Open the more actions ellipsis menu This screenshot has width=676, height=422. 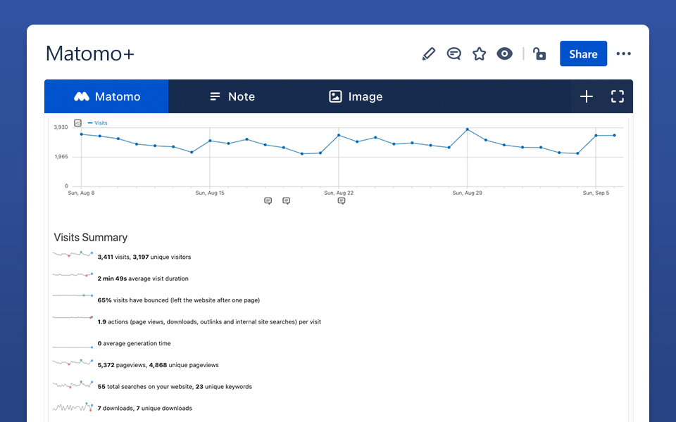click(623, 54)
